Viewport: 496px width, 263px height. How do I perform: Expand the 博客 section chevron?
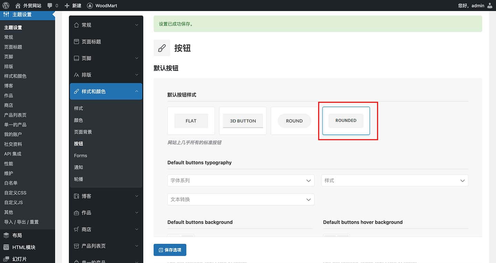[x=137, y=196]
